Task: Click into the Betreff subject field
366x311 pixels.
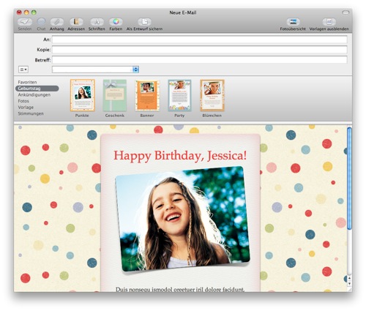Action: [x=199, y=60]
